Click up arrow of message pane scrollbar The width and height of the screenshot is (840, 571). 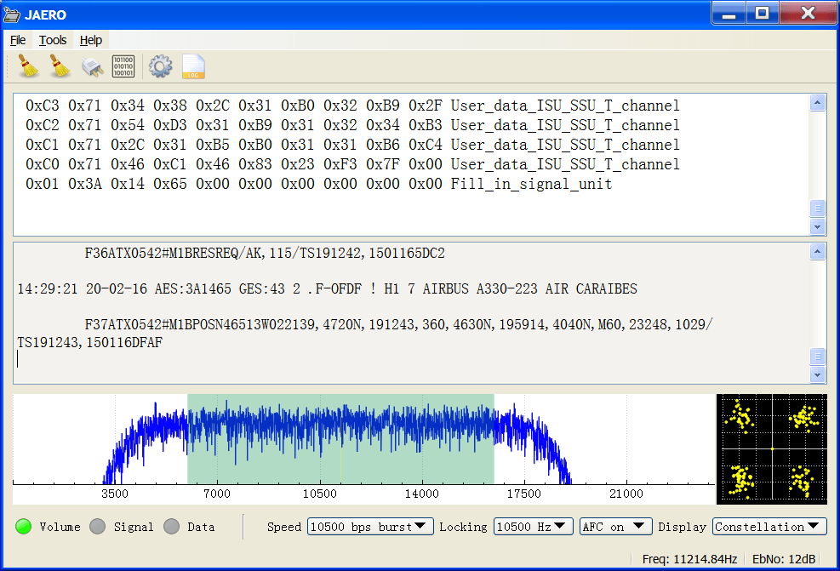click(x=818, y=252)
